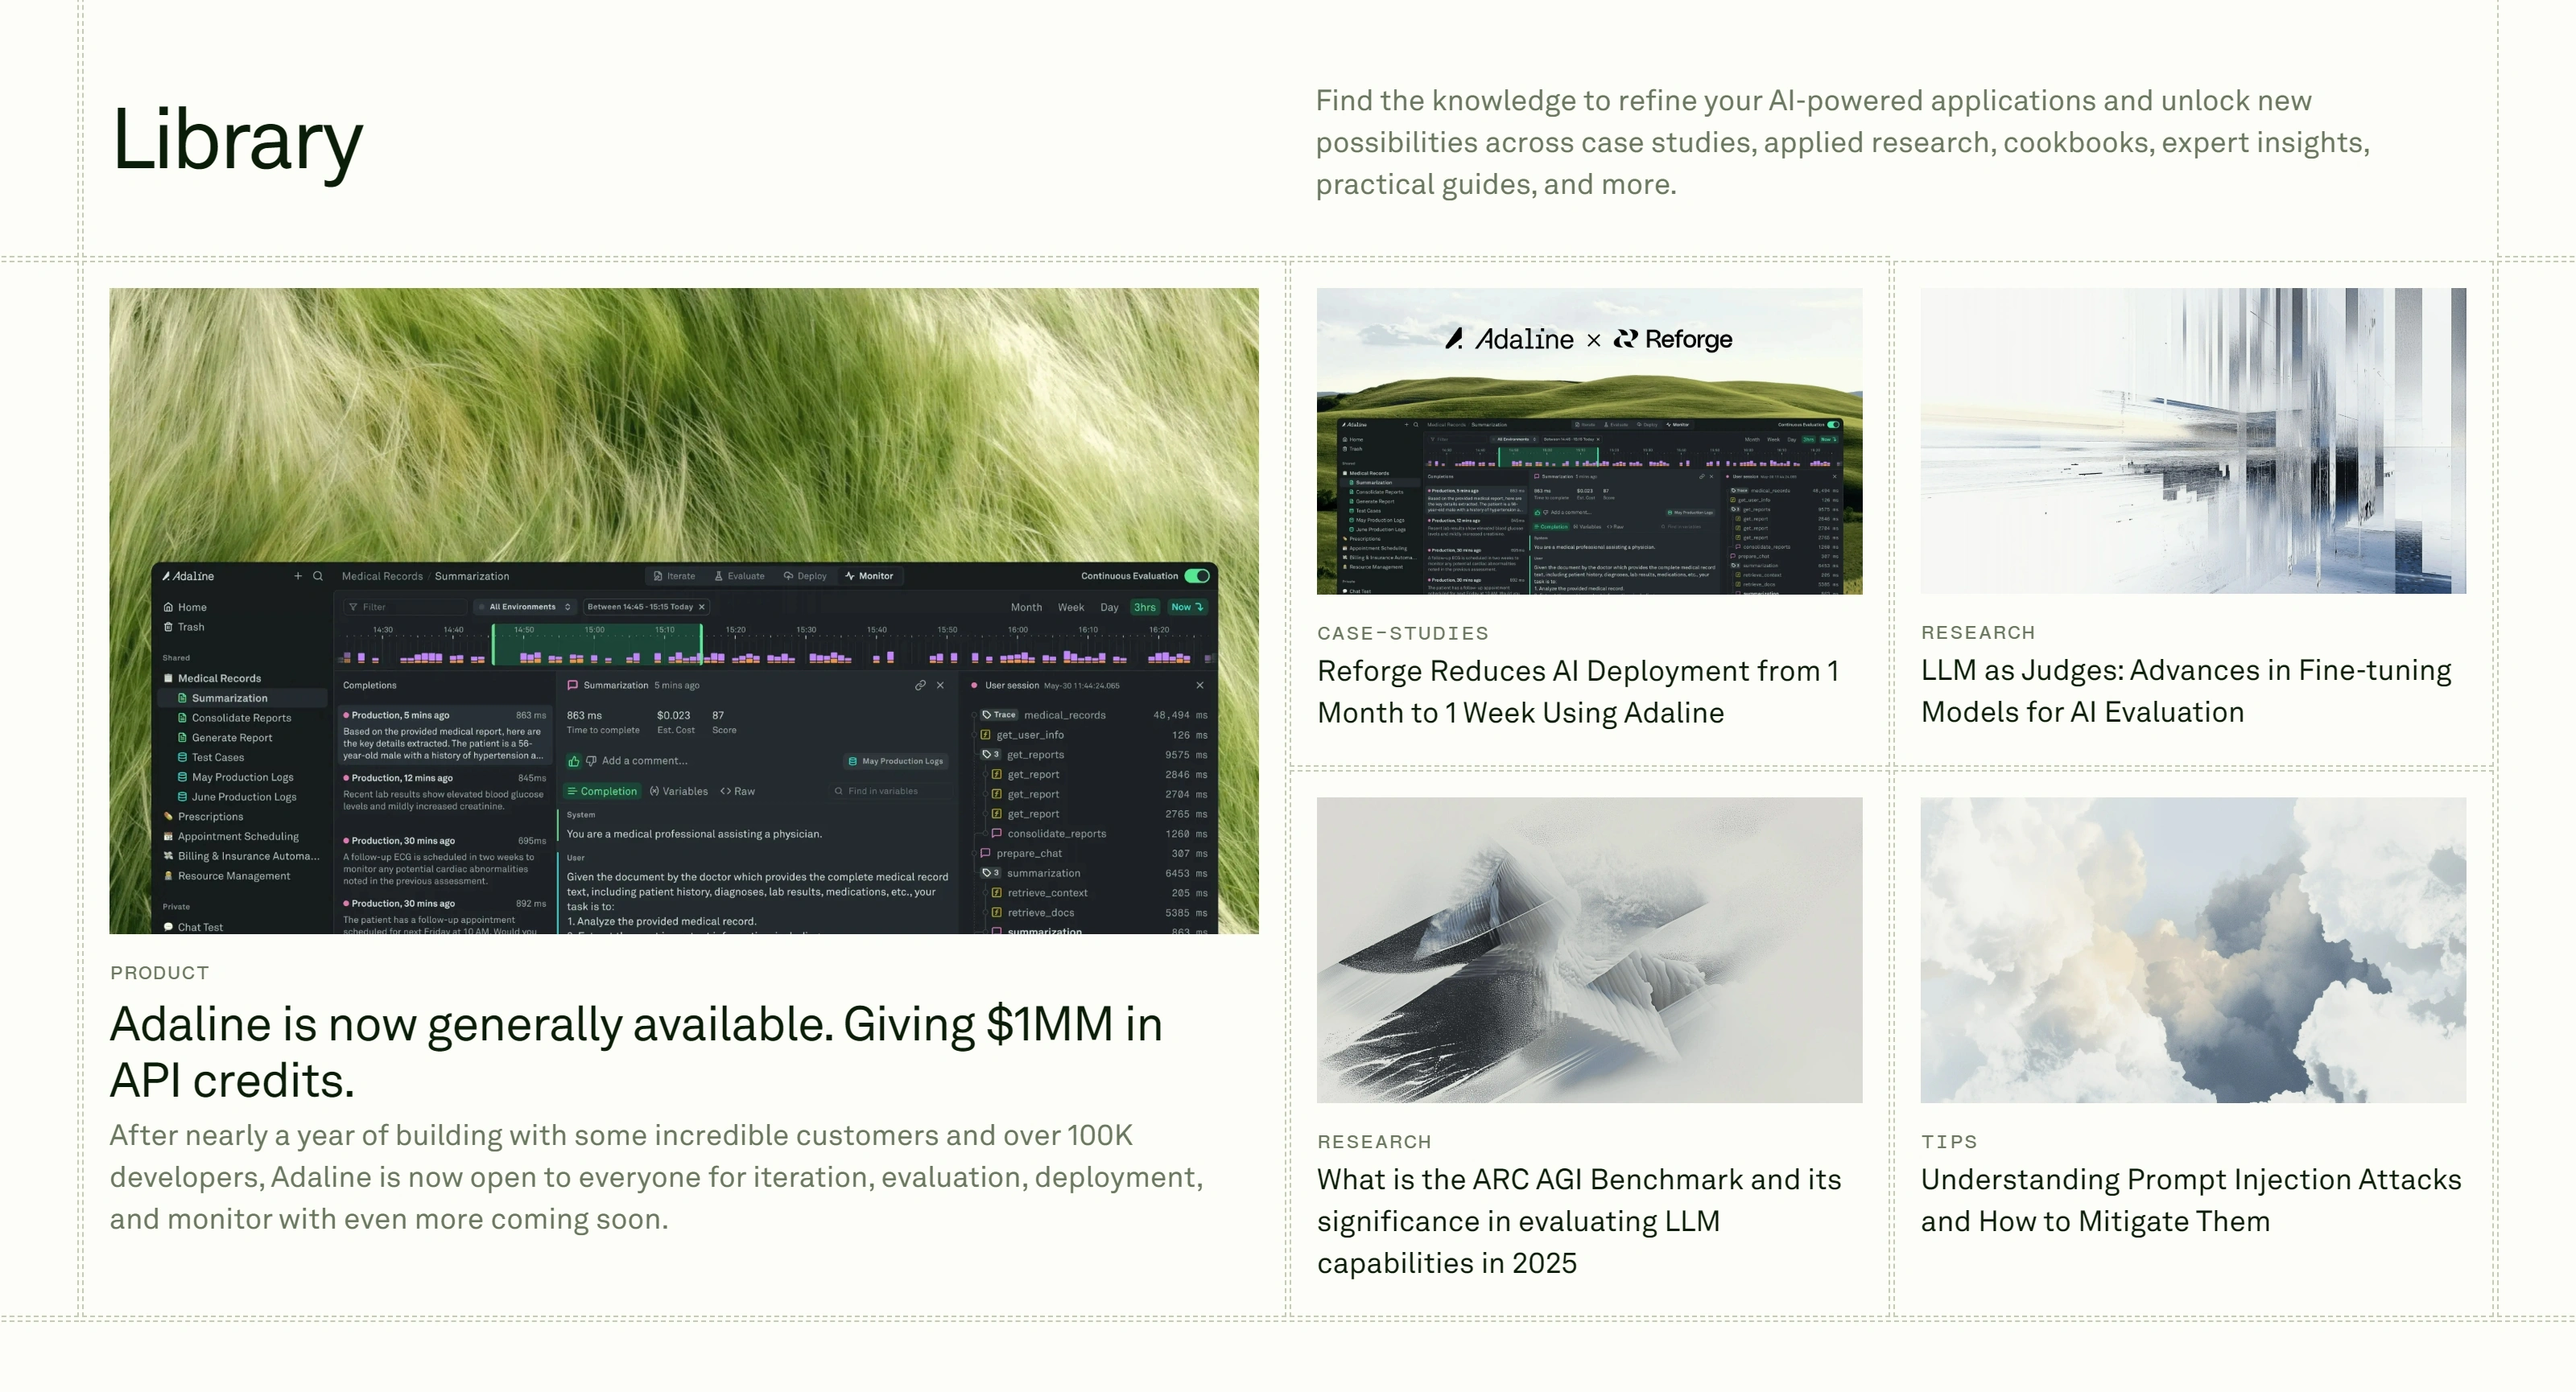Click the green selected range on timeline

597,645
